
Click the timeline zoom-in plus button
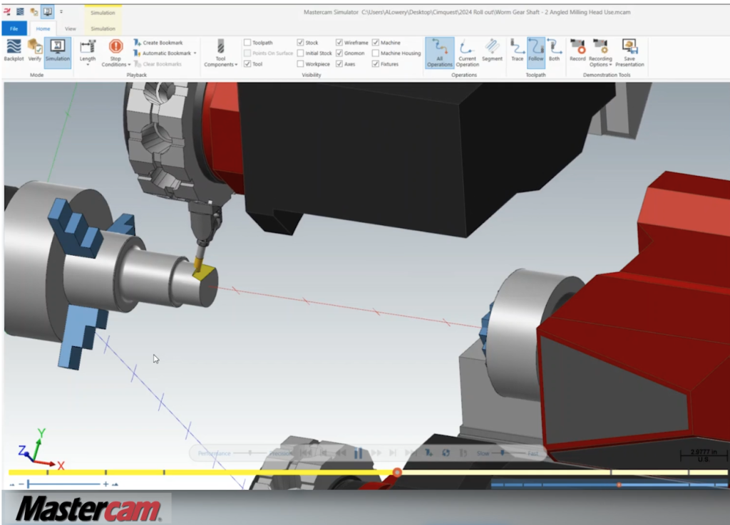(x=106, y=484)
